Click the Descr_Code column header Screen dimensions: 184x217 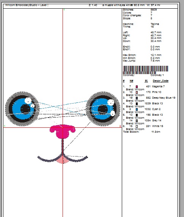[160, 81]
